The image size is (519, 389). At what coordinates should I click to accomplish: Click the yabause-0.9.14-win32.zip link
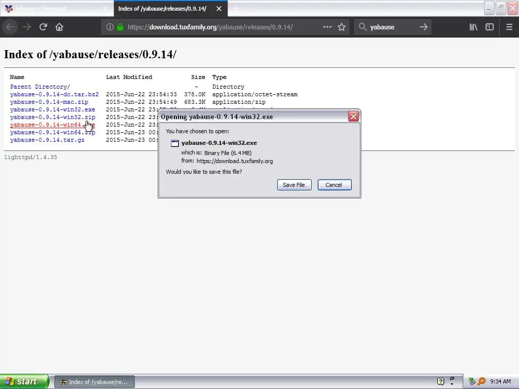tap(52, 117)
